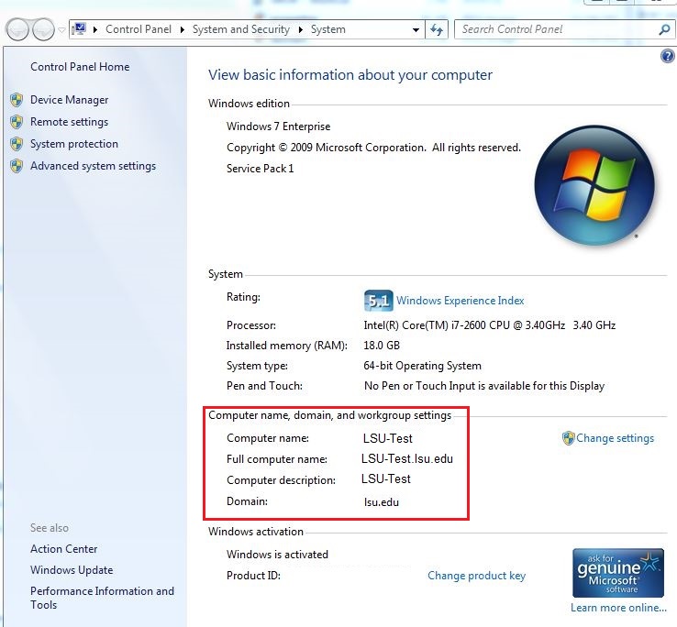Select Control Panel in the breadcrumb
The width and height of the screenshot is (677, 627).
[x=139, y=29]
